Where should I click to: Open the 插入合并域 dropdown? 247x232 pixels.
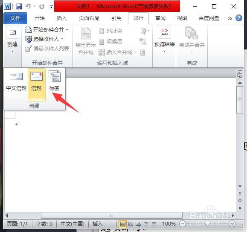pyautogui.click(x=117, y=52)
